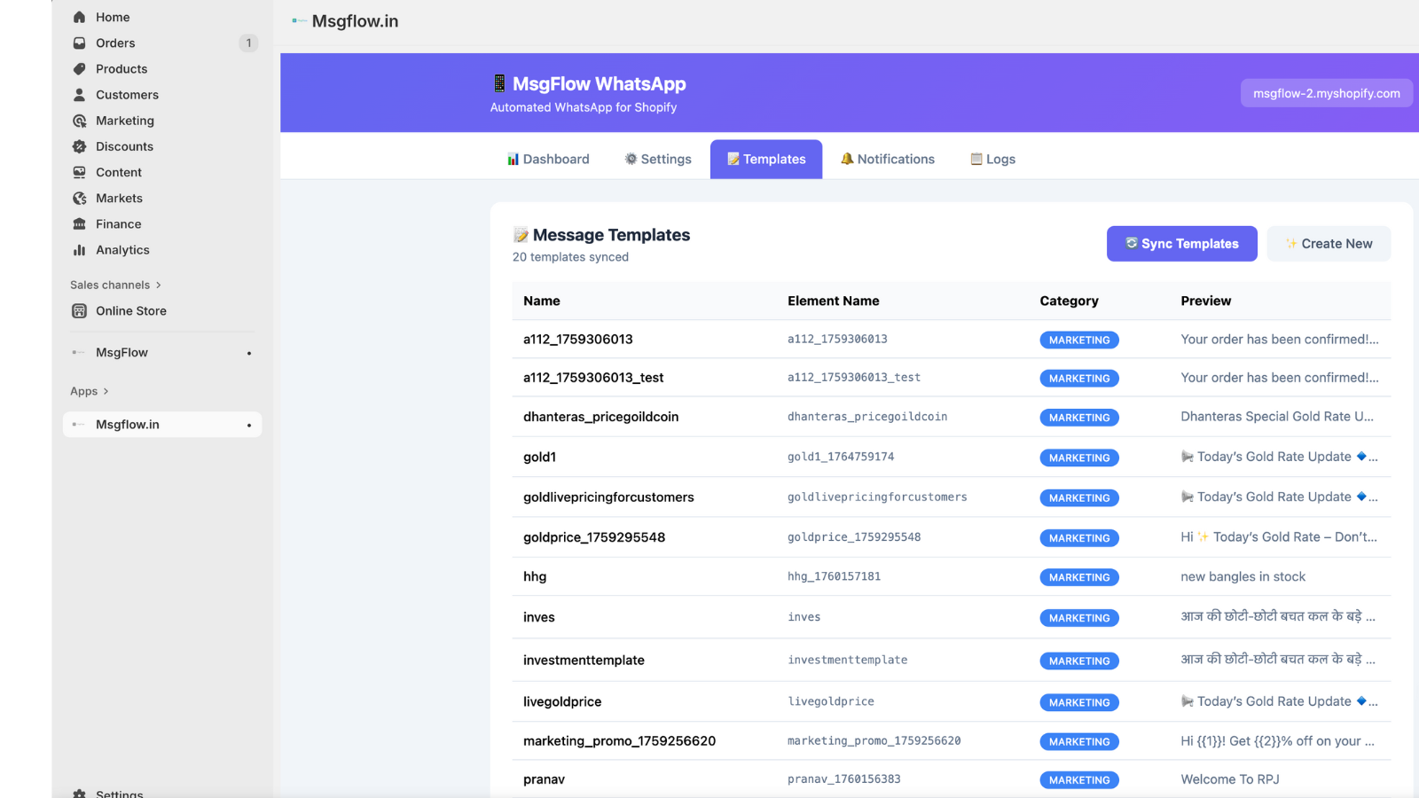Open the MsgFlow app link

(122, 353)
